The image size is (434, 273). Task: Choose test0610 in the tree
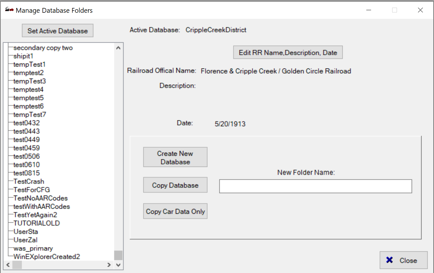(x=27, y=165)
